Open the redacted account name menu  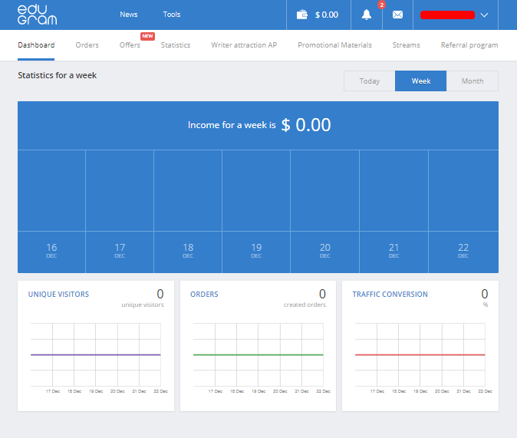pos(447,15)
